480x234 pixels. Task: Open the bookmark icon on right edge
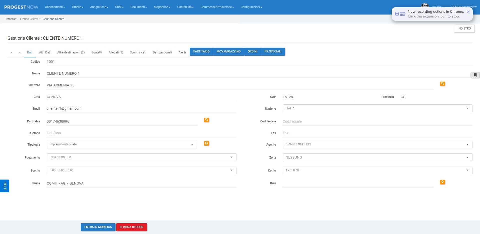pos(475,75)
